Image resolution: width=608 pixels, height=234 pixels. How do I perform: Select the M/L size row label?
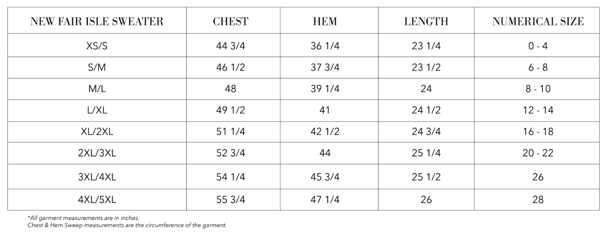pyautogui.click(x=97, y=89)
